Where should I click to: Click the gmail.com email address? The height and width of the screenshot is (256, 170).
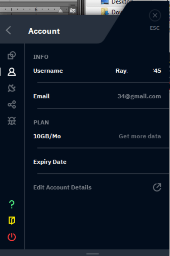coord(139,96)
